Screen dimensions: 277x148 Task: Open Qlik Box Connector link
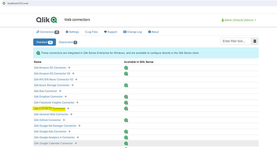point(45,91)
